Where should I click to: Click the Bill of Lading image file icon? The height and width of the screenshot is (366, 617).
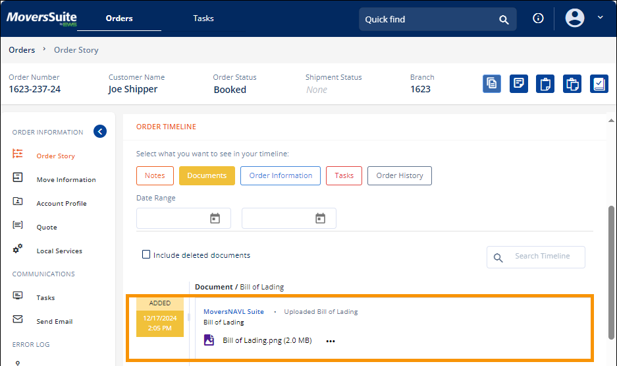click(209, 340)
